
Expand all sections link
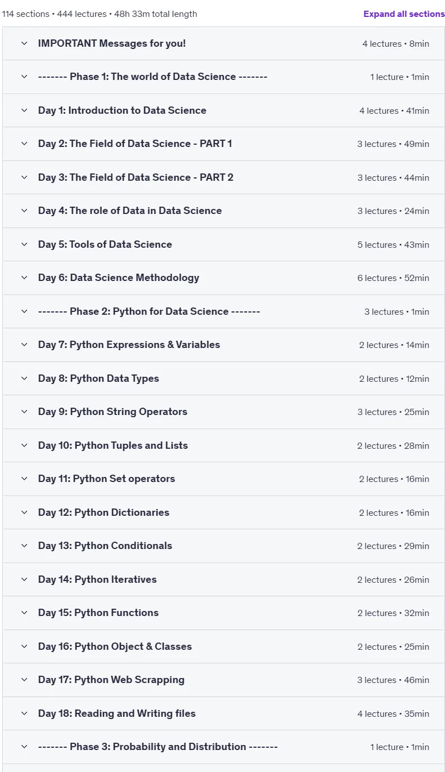[x=404, y=14]
